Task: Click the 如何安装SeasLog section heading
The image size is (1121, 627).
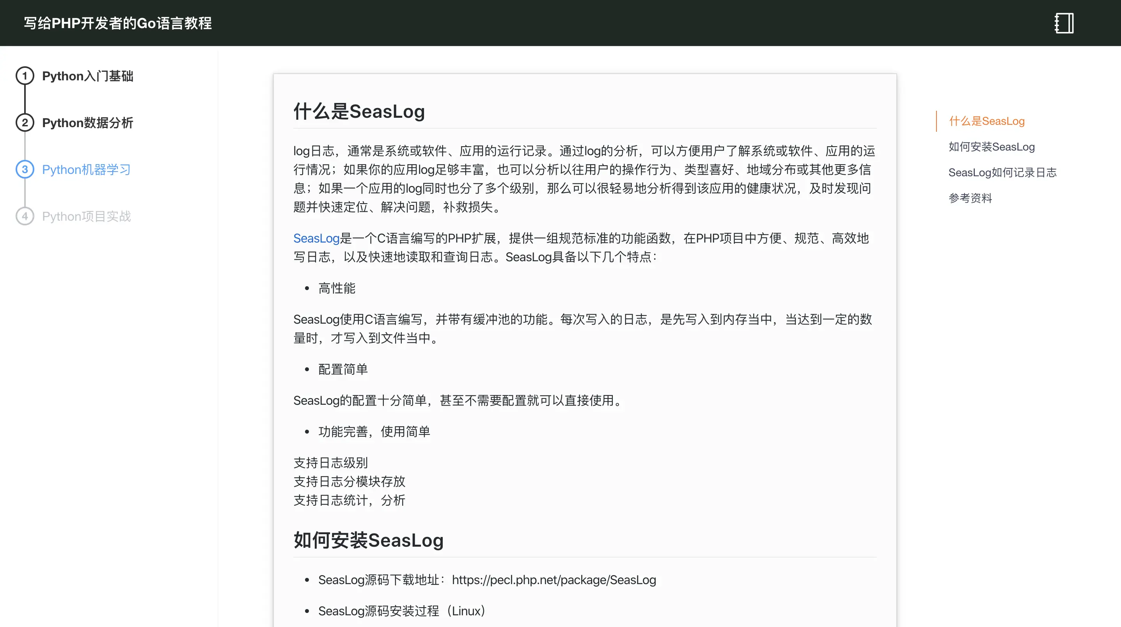Action: (368, 540)
